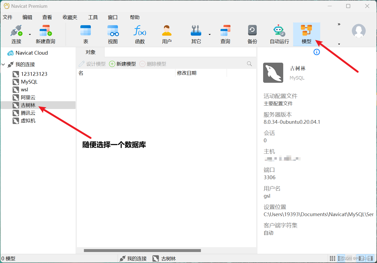Open the 自动运行 (Automation) tool
The width and height of the screenshot is (377, 263).
pyautogui.click(x=279, y=34)
